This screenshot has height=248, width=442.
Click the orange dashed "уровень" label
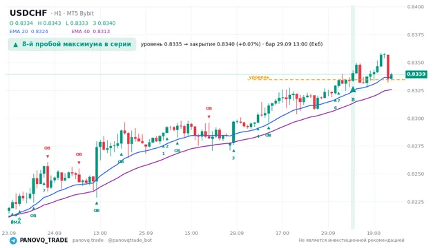pyautogui.click(x=259, y=77)
